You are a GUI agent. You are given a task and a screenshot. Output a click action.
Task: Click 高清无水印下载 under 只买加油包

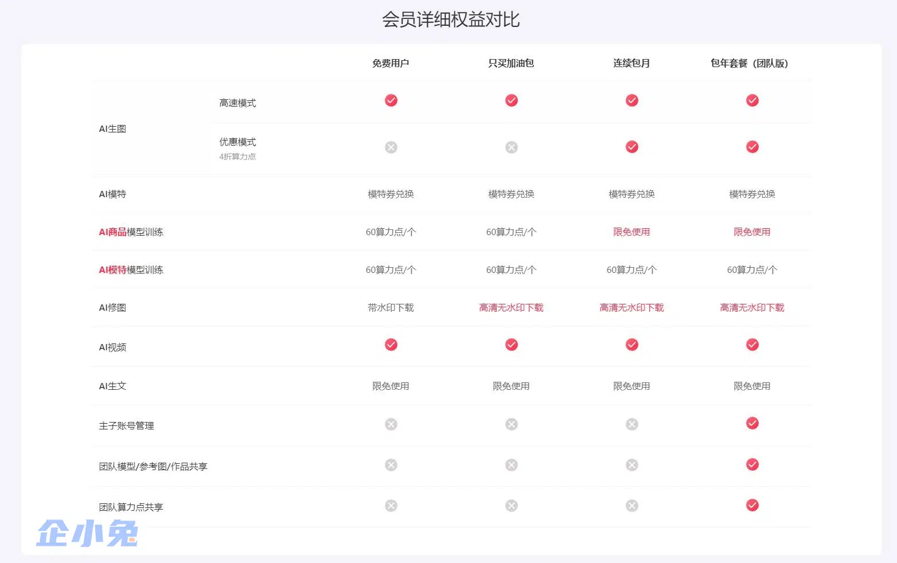[x=511, y=308]
